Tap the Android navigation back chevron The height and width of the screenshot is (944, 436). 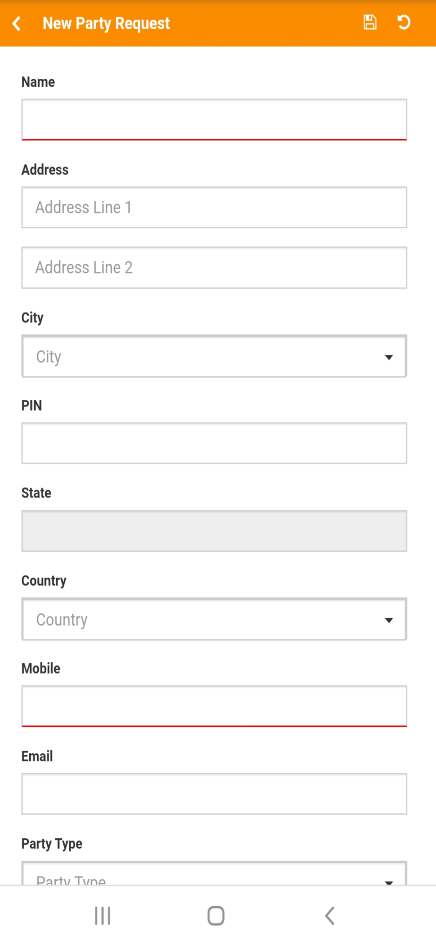[330, 916]
